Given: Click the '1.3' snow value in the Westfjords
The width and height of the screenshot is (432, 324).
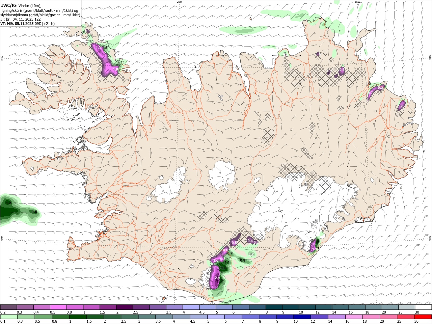Looking at the screenshot, I should (98, 48).
